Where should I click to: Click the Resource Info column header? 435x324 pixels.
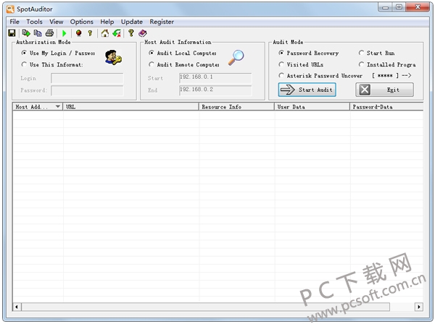pyautogui.click(x=236, y=106)
